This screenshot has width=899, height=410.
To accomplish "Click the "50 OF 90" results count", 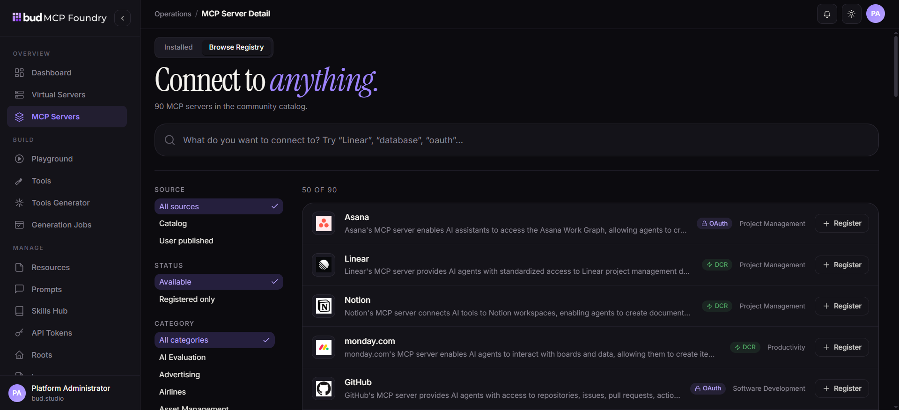I will point(319,190).
